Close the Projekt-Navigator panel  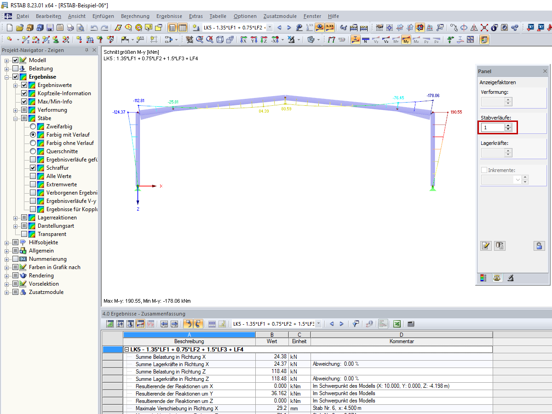tap(94, 50)
